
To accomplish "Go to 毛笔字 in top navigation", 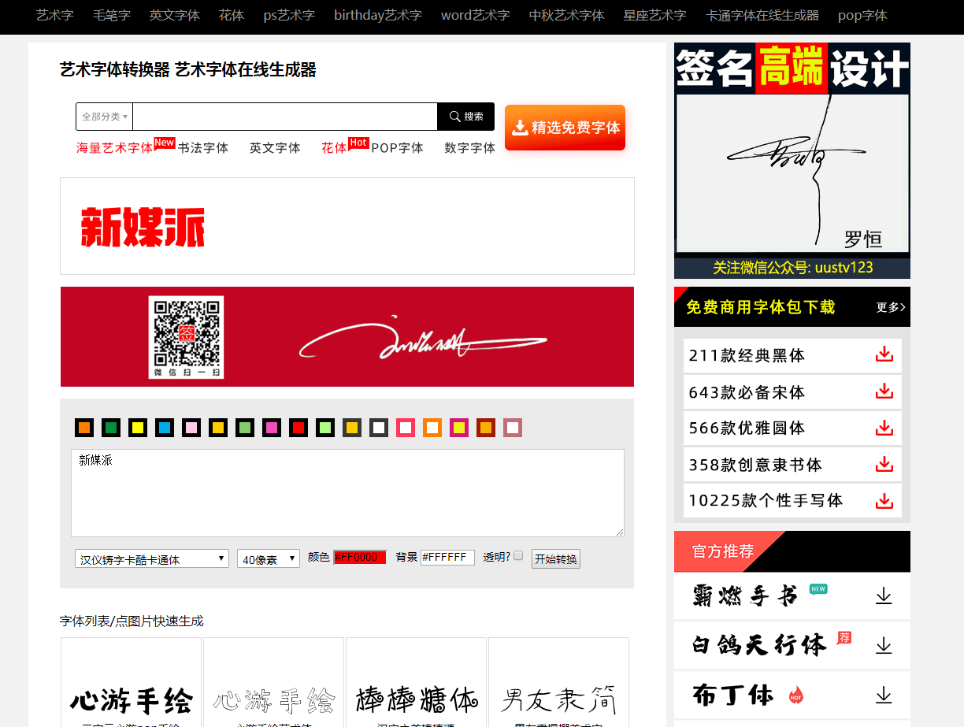I will (x=111, y=15).
